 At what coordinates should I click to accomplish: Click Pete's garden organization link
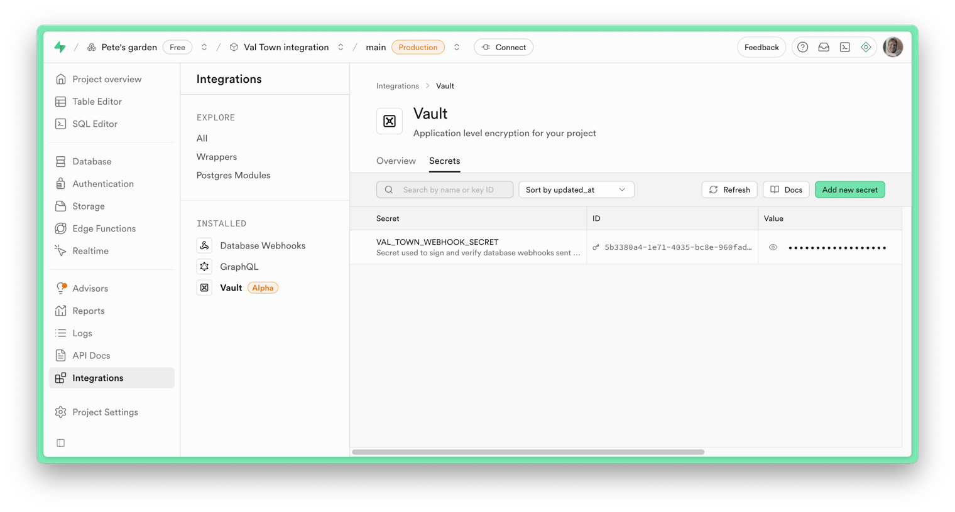129,47
